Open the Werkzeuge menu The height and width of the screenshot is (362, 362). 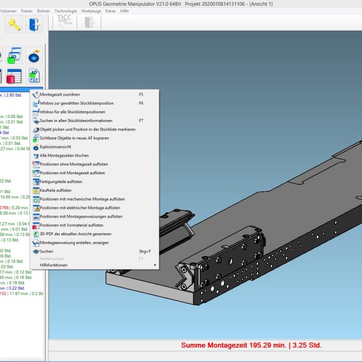91,11
